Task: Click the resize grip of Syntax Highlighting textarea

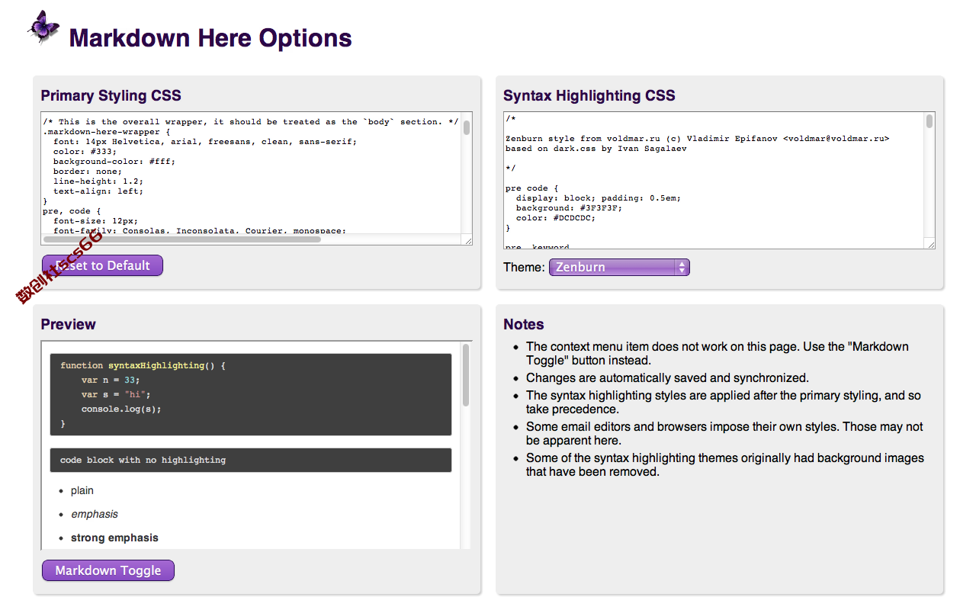Action: [930, 243]
